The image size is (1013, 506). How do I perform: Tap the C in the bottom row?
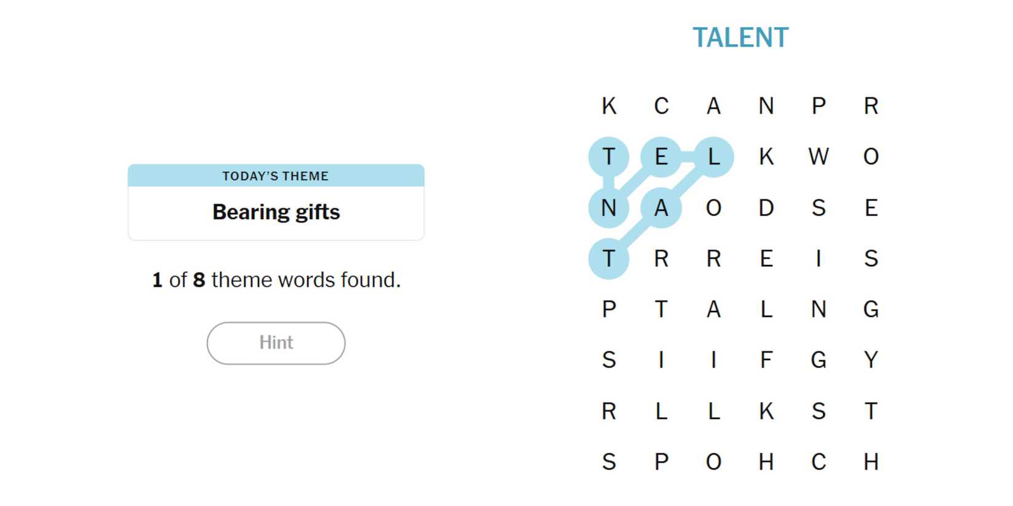pos(818,462)
